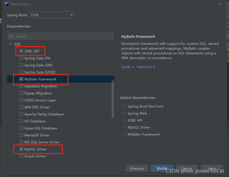Viewport: 229px width, 177px height.
Task: Enable the JOOQ Access Layer checkbox
Action: [x=21, y=100]
